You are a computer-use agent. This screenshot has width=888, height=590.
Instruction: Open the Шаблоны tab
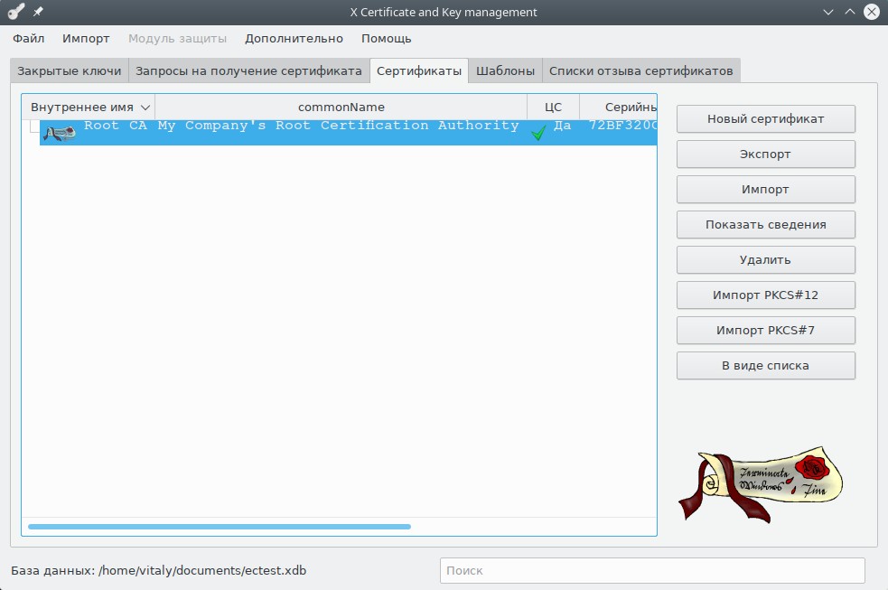point(505,71)
